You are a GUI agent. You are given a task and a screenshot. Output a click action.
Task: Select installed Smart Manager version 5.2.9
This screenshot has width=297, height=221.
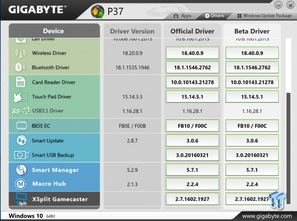tap(132, 170)
